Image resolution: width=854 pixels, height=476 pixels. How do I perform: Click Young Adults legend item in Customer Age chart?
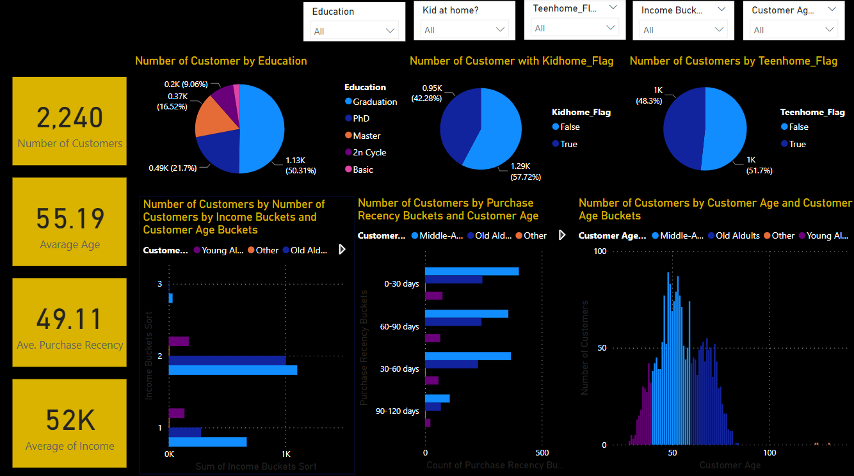point(823,235)
